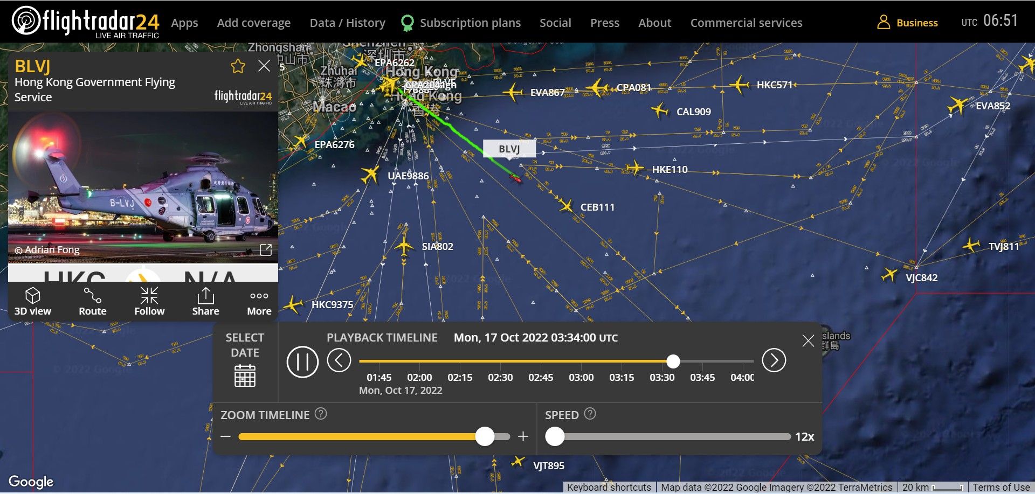The image size is (1035, 494).
Task: Open the Social menu
Action: pos(555,23)
